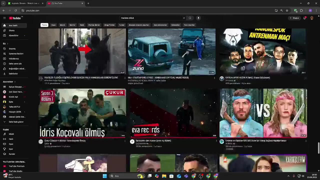Click the page vertical scrollbar thumb
Viewport: 320px width, 180px height.
point(318,148)
